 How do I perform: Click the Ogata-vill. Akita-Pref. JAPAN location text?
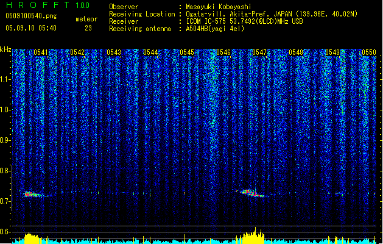pyautogui.click(x=272, y=14)
